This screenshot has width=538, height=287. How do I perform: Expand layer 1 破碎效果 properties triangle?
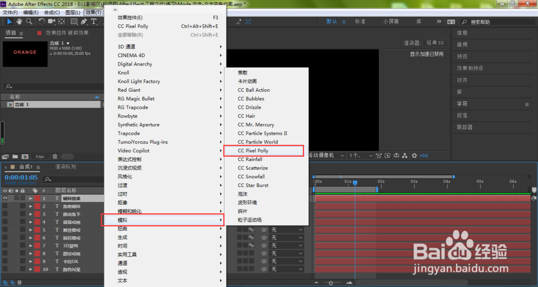[x=31, y=198]
